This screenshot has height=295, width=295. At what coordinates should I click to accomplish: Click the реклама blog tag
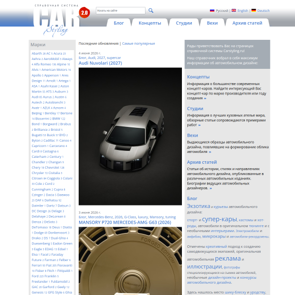pyautogui.click(x=228, y=259)
